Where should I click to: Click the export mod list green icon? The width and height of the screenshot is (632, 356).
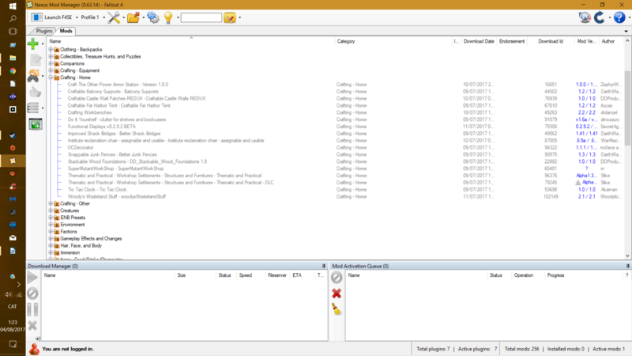[36, 124]
